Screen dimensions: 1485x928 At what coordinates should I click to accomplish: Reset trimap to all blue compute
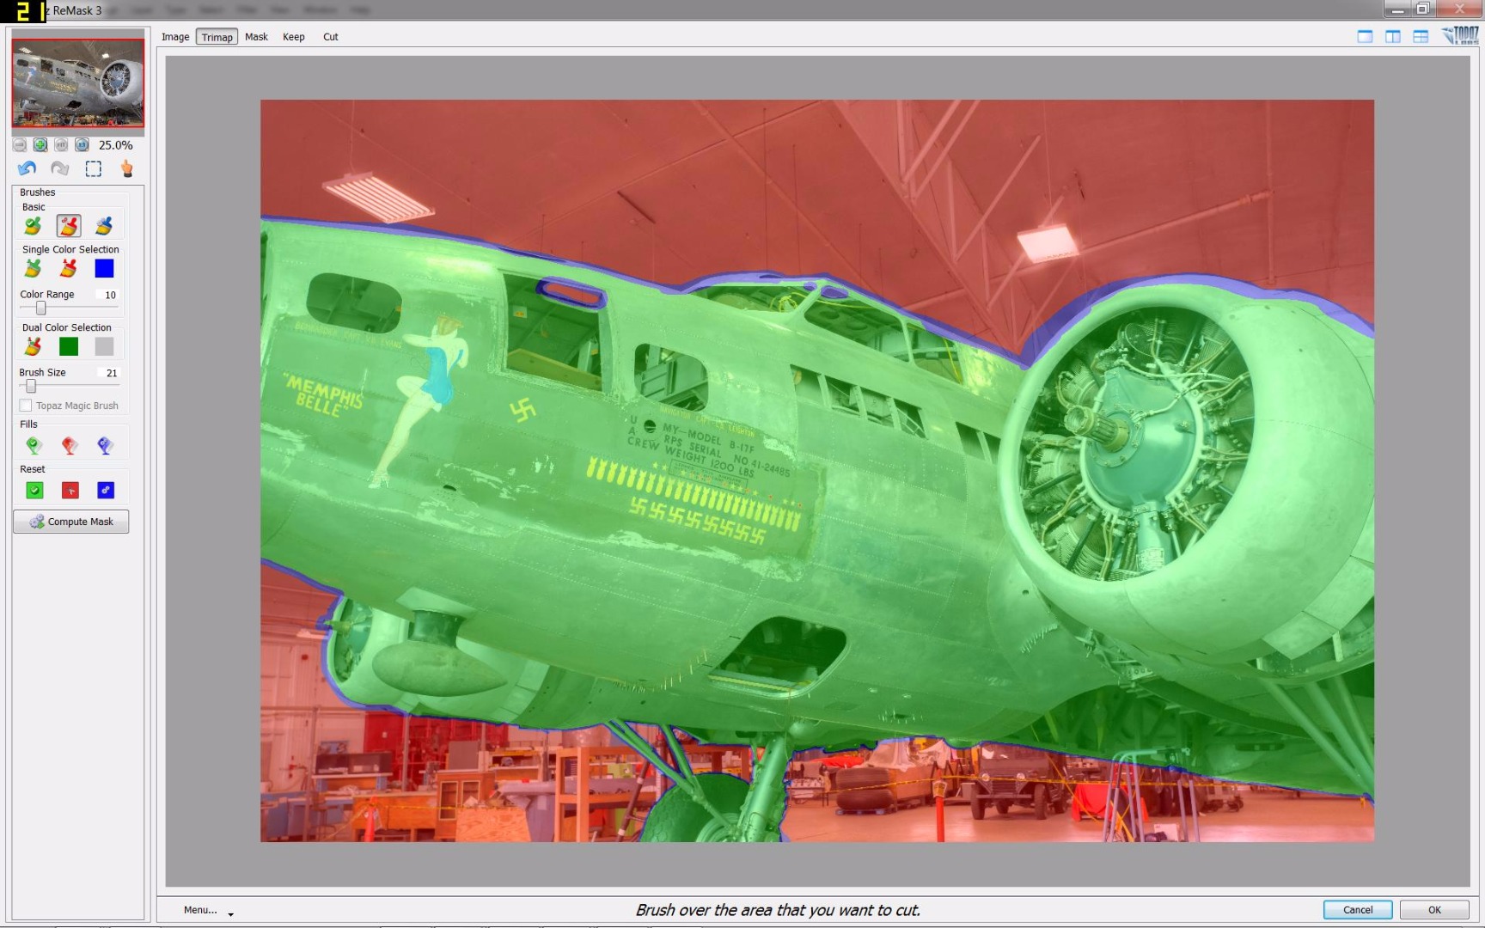106,491
